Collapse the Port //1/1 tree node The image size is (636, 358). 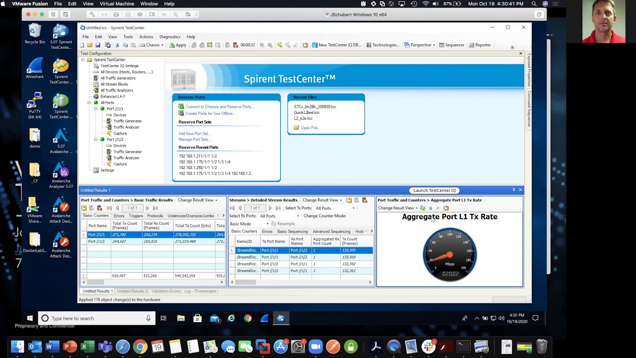click(96, 109)
